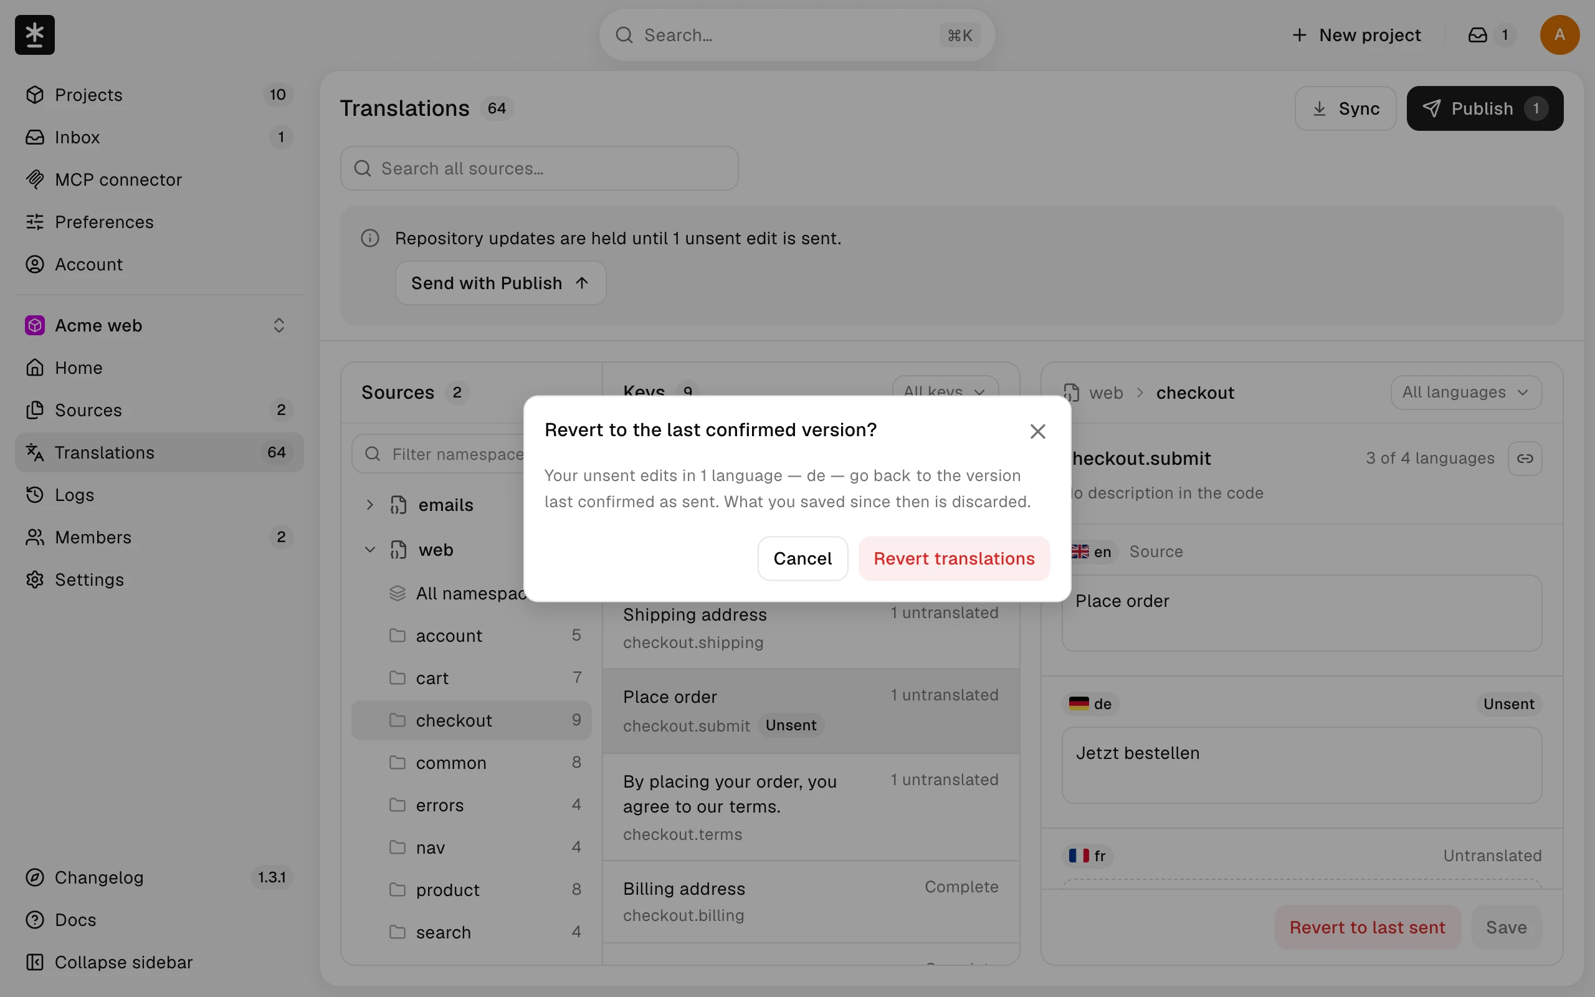Screen dimensions: 1595x997
Task: Cancel the revert dialog
Action: click(802, 558)
